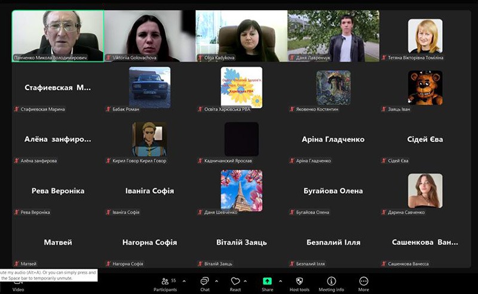The height and width of the screenshot is (294, 478).
Task: Click muted mic icon beside Viktoriia Golovachova
Action: point(108,58)
